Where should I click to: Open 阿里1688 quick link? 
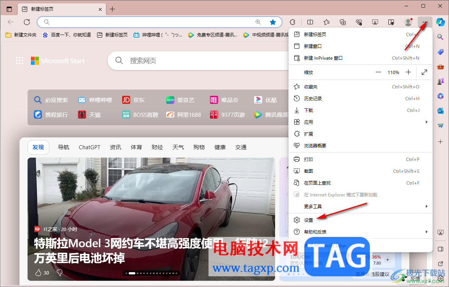183,115
